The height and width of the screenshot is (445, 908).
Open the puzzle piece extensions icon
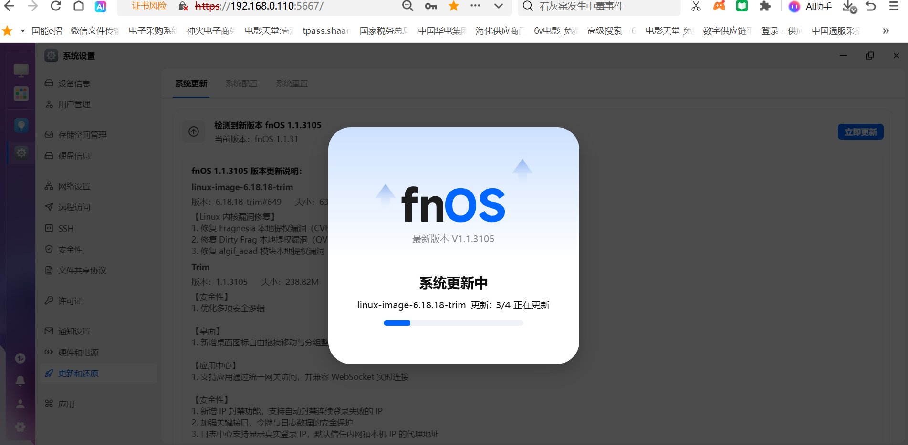(765, 6)
